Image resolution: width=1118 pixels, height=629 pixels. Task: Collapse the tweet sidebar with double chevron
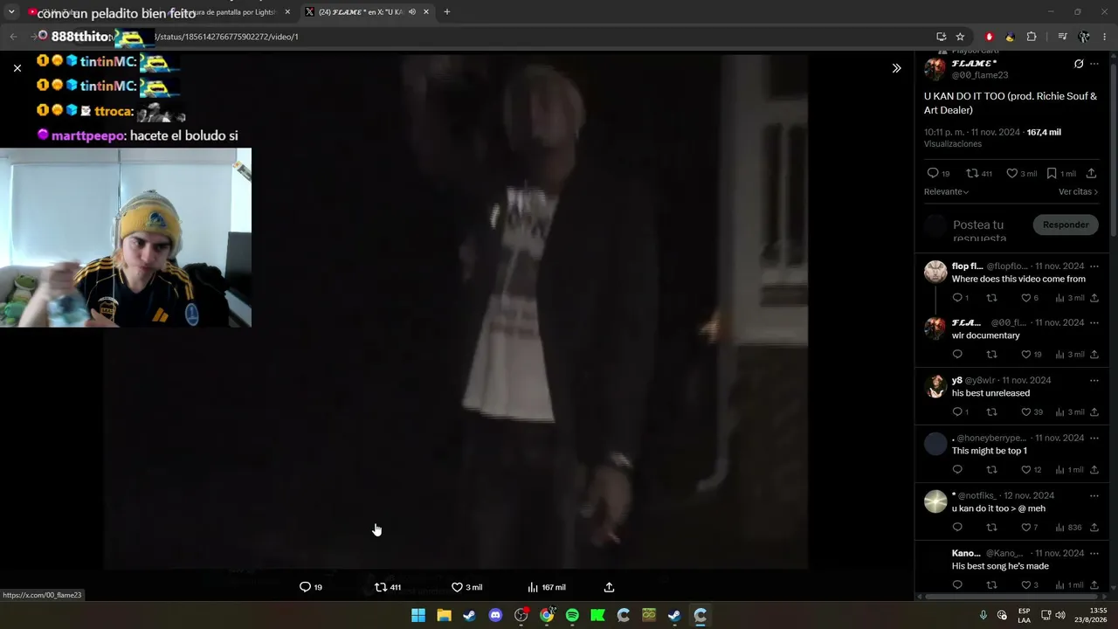[896, 68]
